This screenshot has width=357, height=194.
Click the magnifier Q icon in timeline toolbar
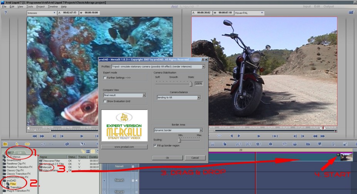point(333,144)
